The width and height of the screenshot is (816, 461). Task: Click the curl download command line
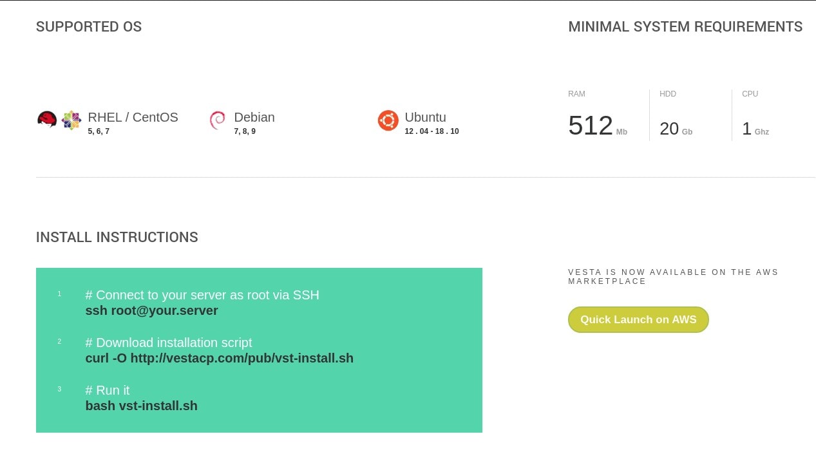pos(220,358)
